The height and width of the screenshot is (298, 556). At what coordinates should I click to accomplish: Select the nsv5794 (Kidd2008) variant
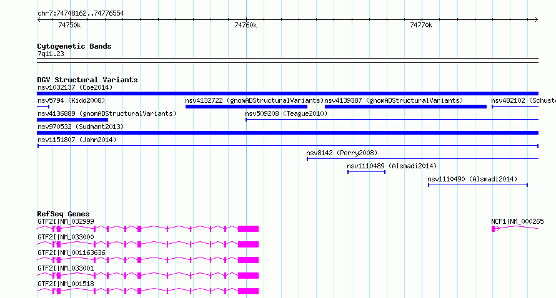coord(43,107)
